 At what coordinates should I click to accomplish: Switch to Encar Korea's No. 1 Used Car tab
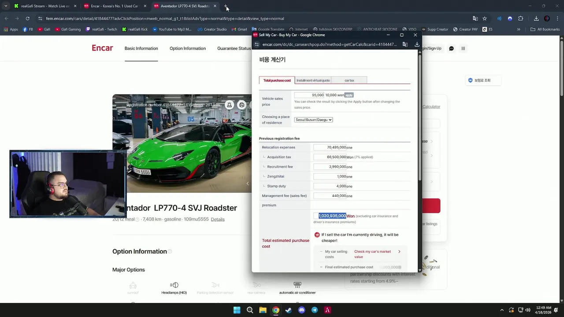pyautogui.click(x=115, y=6)
